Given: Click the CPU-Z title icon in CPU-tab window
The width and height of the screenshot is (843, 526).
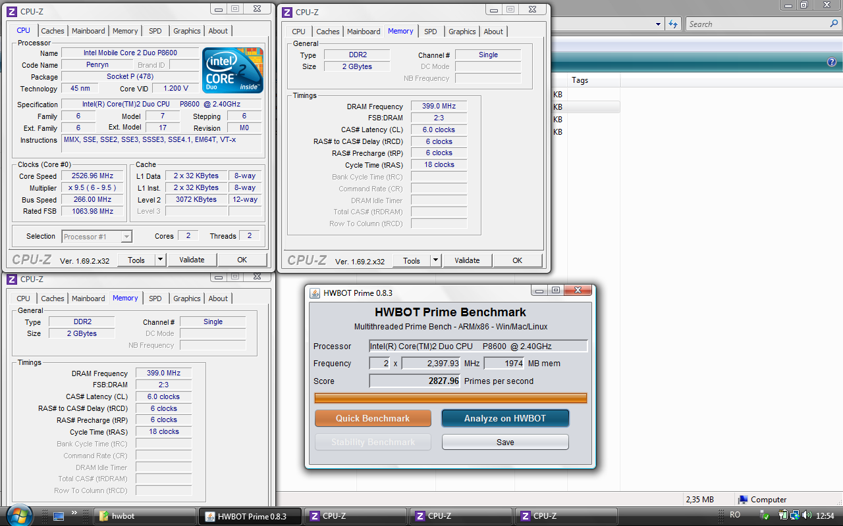Looking at the screenshot, I should 11,12.
